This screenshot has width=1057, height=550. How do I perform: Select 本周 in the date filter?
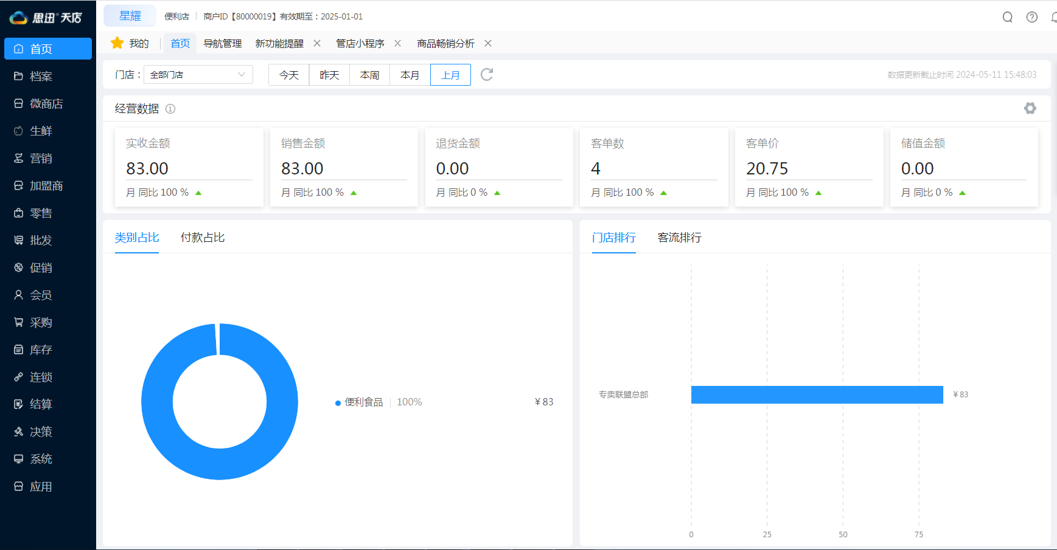(x=369, y=74)
